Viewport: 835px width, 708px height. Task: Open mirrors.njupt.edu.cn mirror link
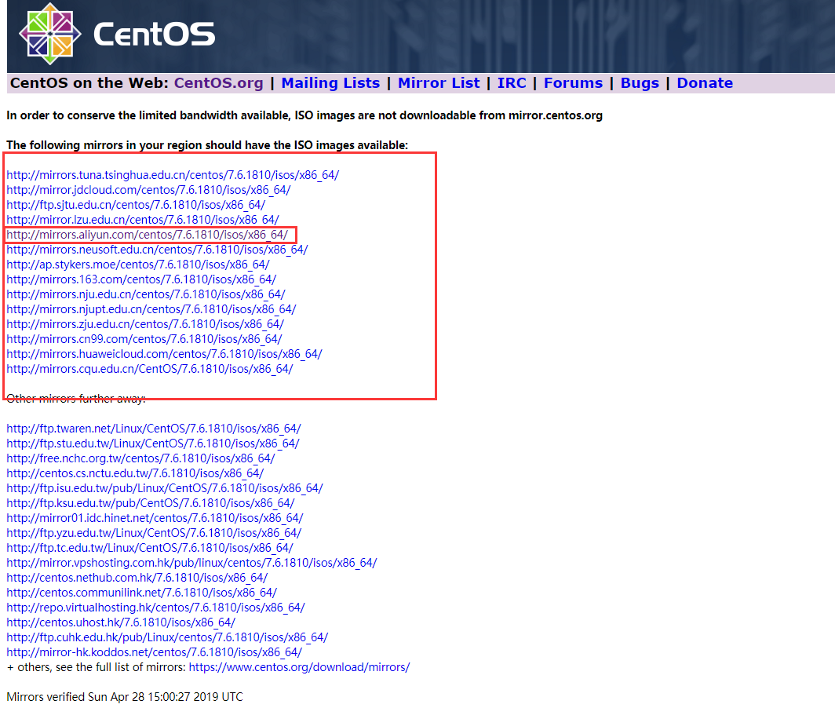151,309
